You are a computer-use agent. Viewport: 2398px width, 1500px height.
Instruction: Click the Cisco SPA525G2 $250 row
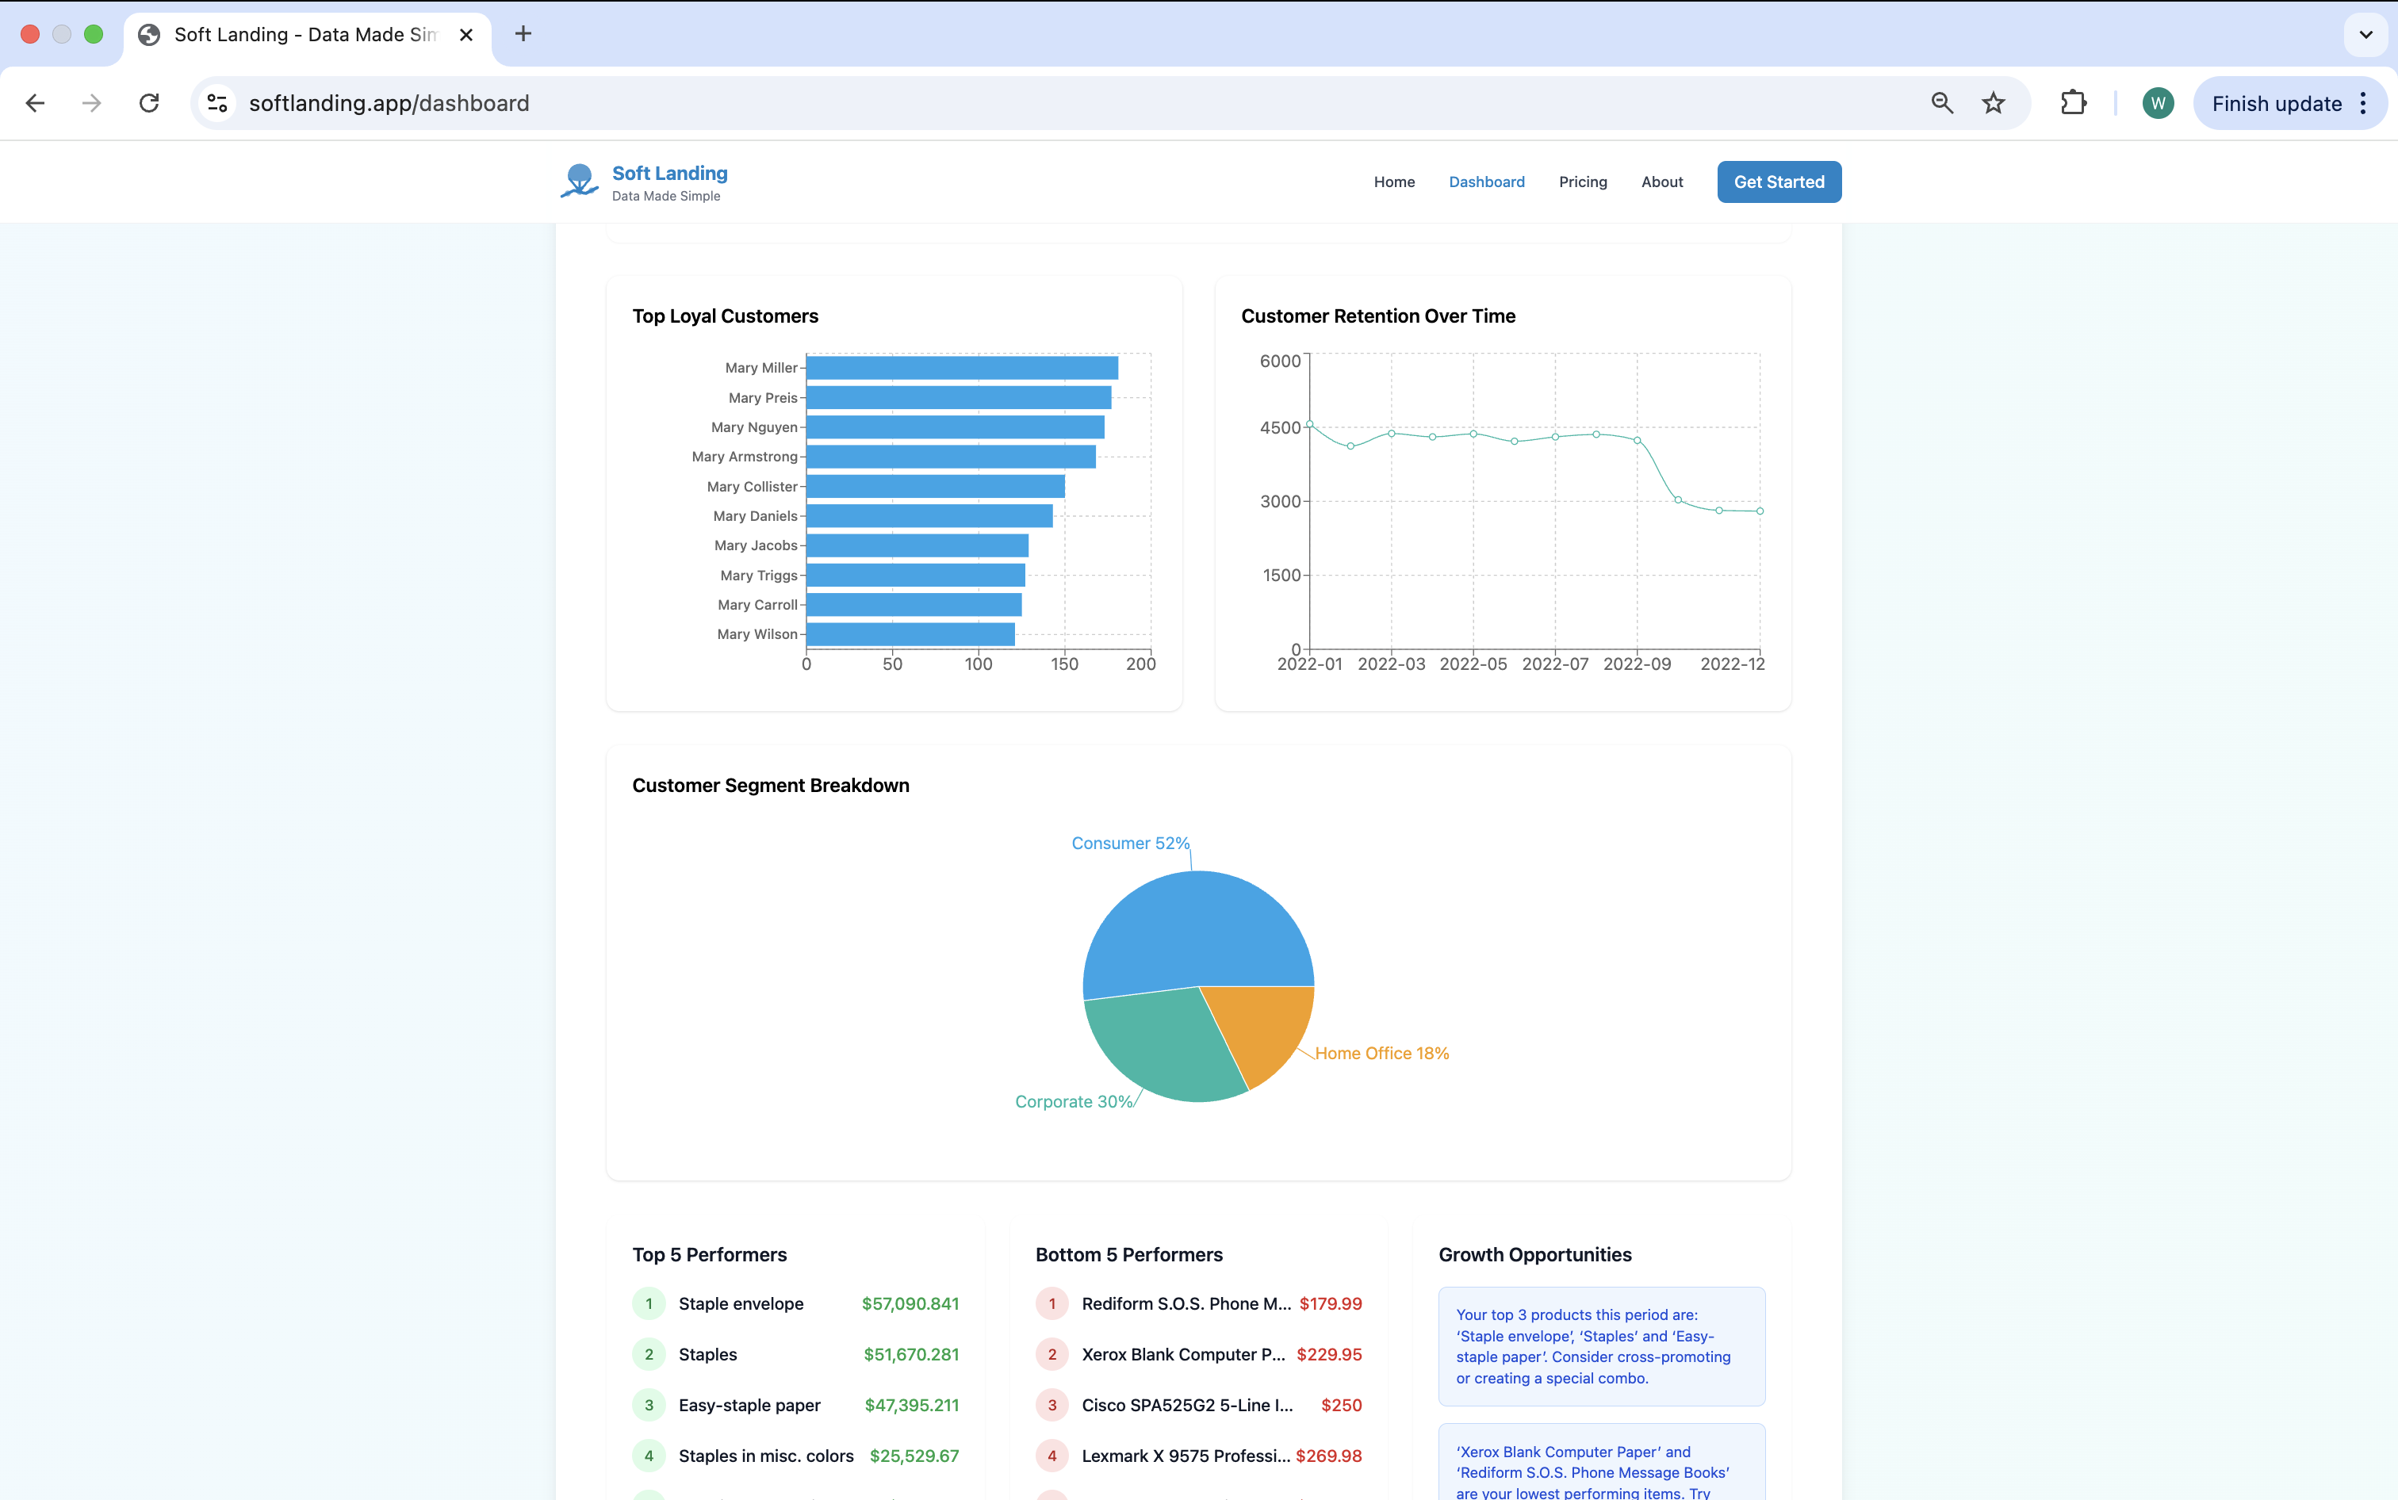tap(1198, 1405)
